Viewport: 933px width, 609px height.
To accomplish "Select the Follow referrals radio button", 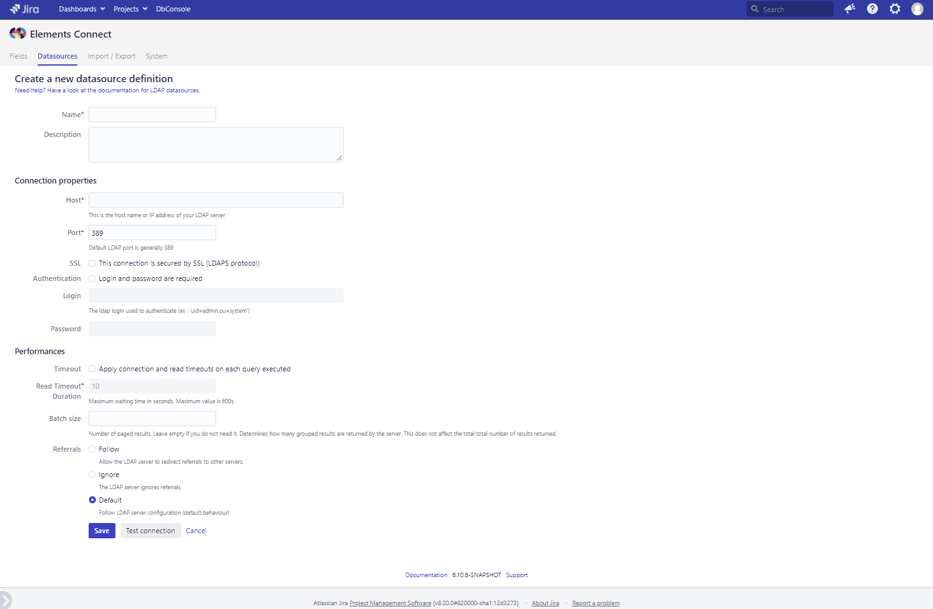I will tap(92, 449).
